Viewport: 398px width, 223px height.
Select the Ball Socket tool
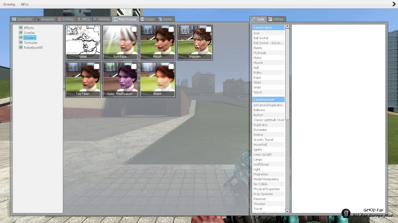[x=268, y=38]
